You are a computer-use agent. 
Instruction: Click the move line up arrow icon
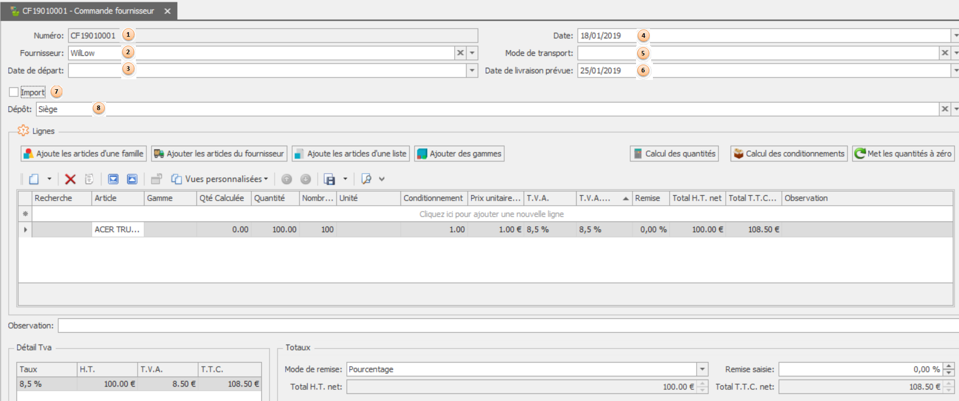pos(287,179)
